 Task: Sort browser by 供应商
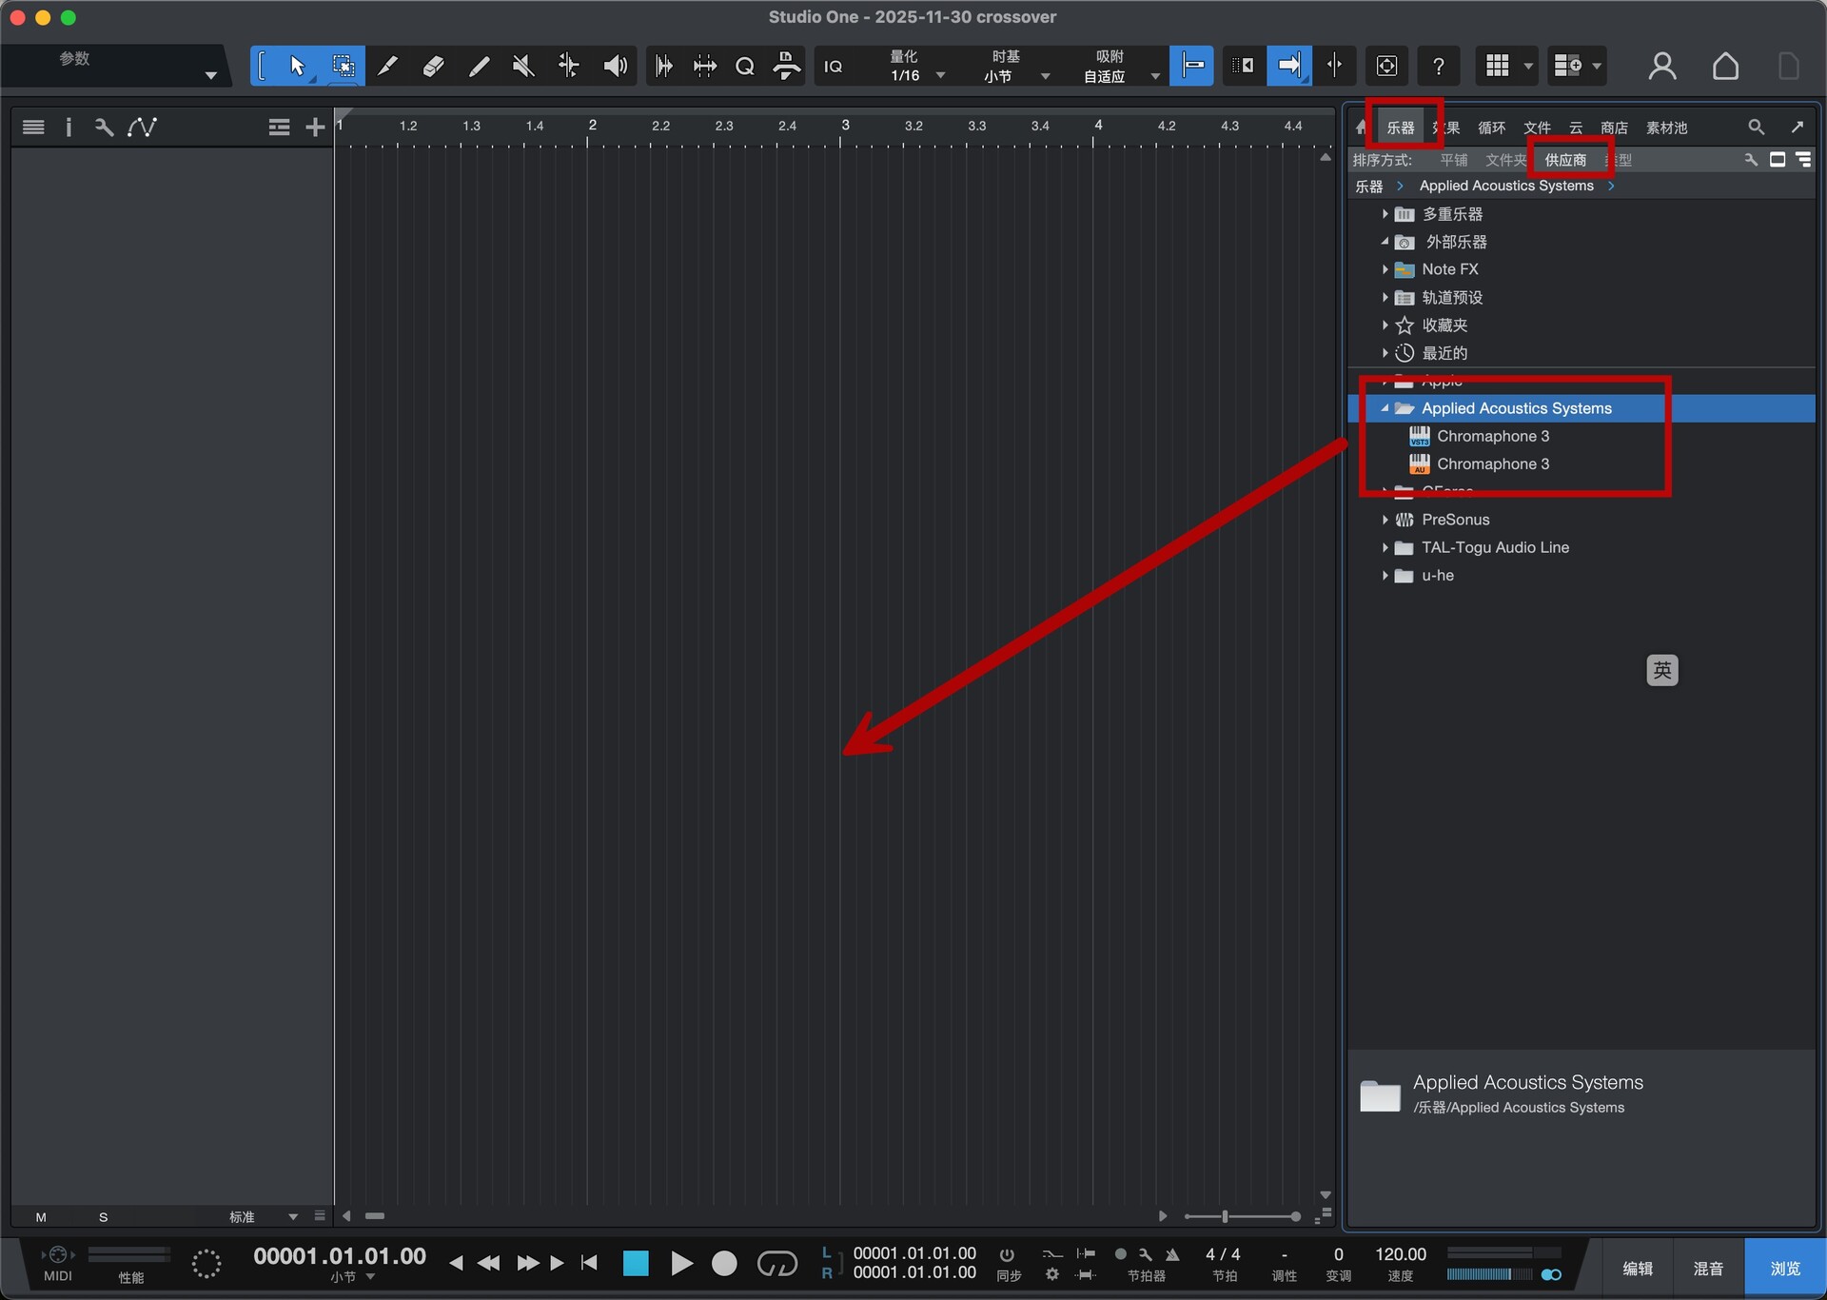(x=1565, y=160)
